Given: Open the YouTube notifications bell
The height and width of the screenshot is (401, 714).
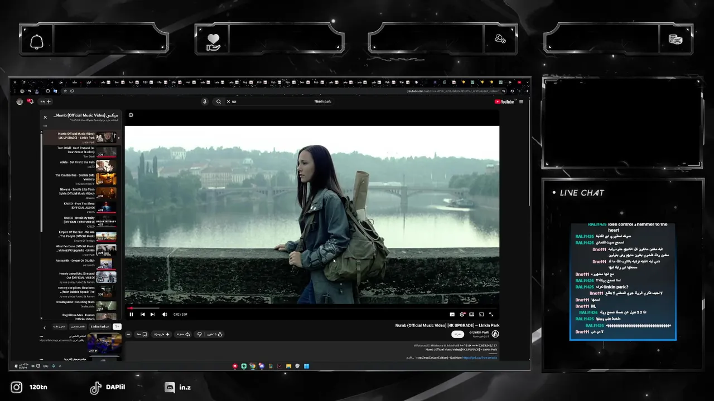Looking at the screenshot, I should (30, 101).
